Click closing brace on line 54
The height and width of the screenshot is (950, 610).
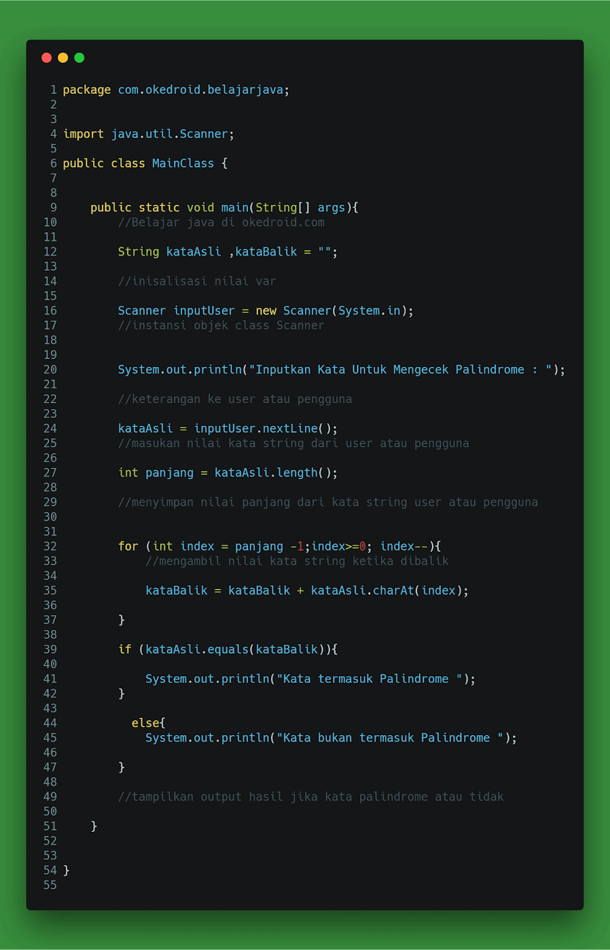click(66, 870)
